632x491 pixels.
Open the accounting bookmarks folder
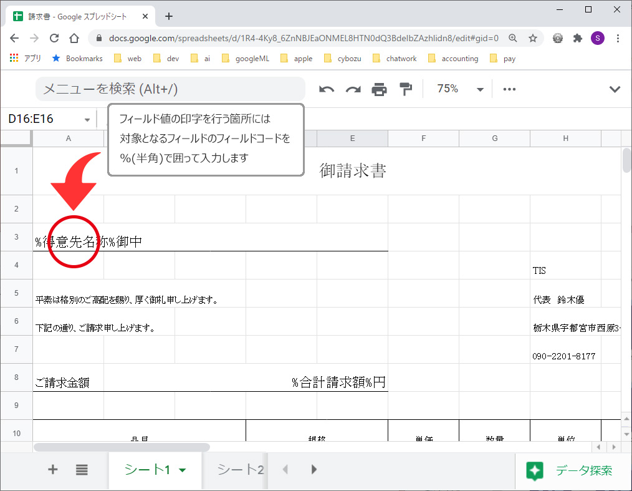459,59
